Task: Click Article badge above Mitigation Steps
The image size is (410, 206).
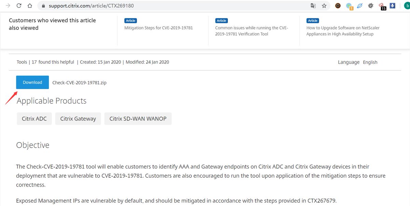Action: 131,21
